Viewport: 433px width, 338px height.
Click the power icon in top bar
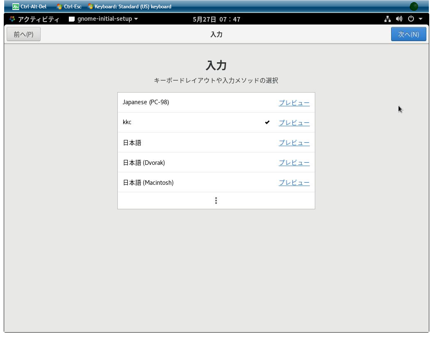pos(411,19)
